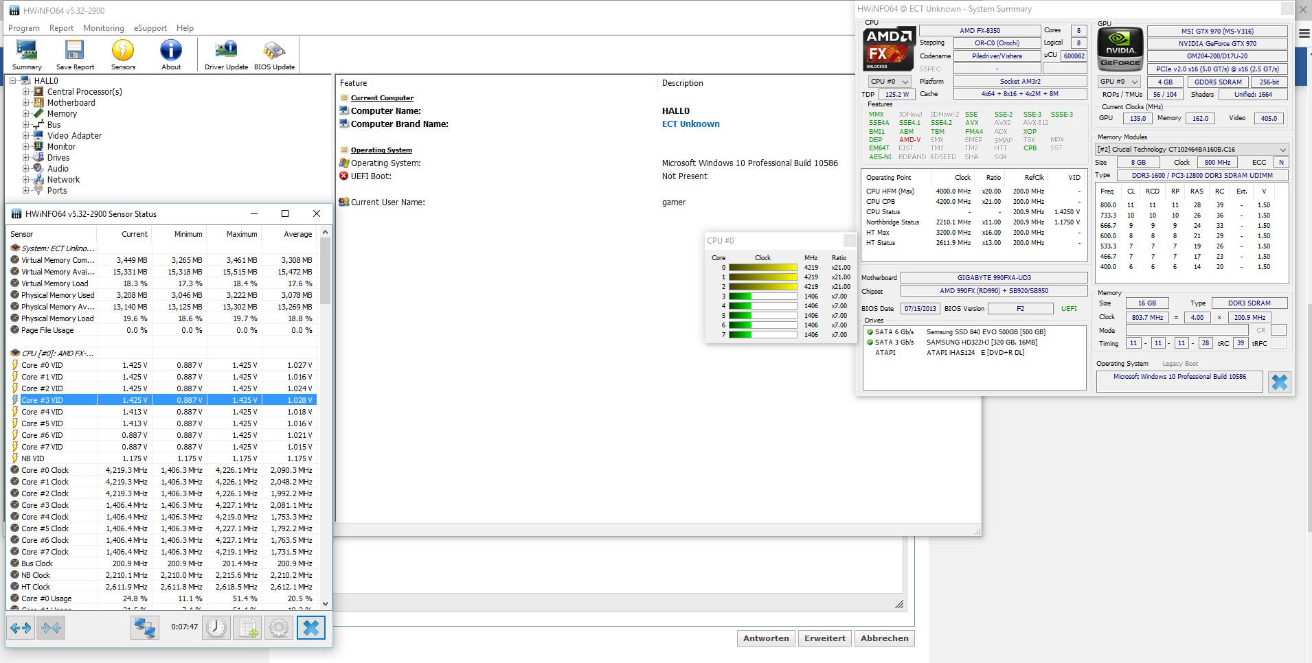The image size is (1312, 663).
Task: Click the MSI GTX 970 (MS-V316) field
Action: (x=1217, y=31)
